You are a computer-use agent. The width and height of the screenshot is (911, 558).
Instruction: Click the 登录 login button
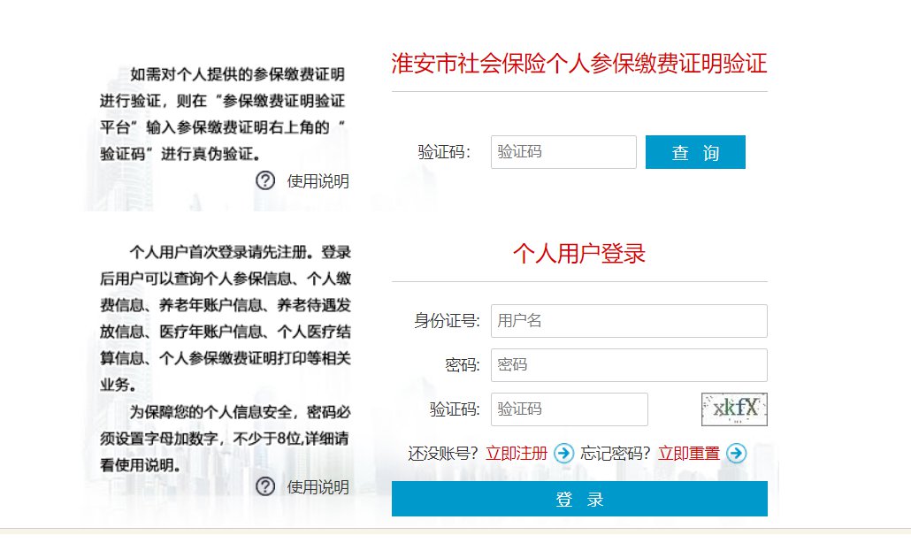[579, 499]
